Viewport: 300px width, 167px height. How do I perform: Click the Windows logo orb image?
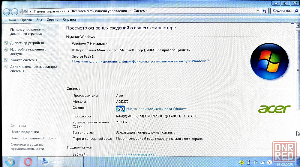269,61
